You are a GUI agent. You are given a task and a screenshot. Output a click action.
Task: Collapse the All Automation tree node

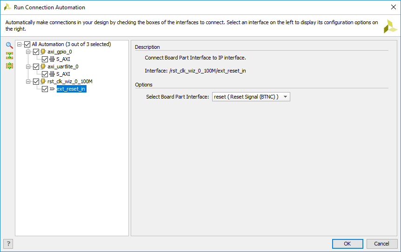coord(19,44)
